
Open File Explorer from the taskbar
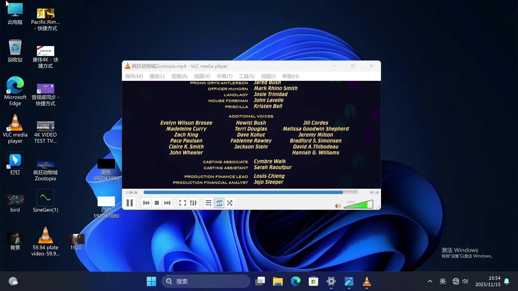[278, 281]
